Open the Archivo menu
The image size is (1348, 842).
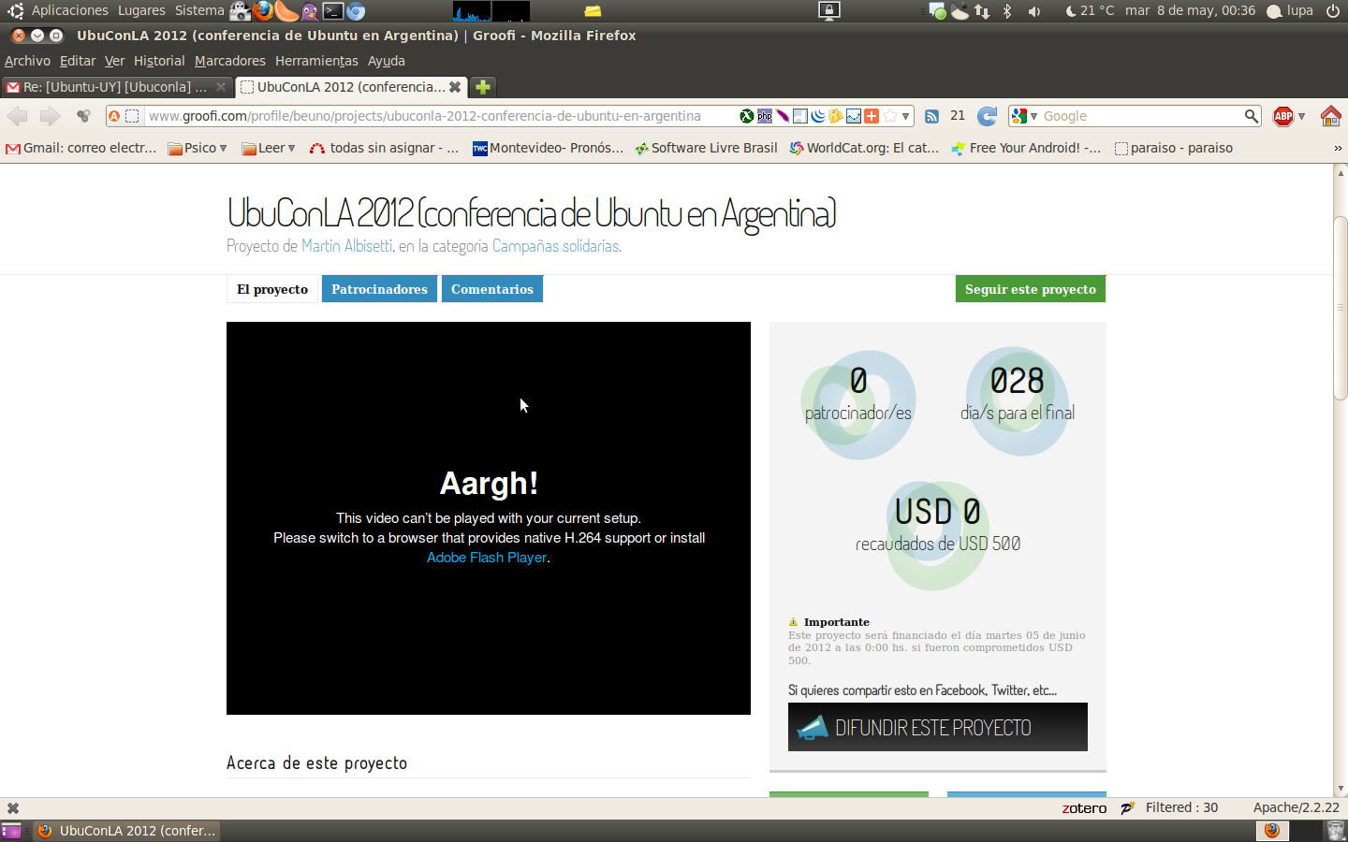click(27, 61)
